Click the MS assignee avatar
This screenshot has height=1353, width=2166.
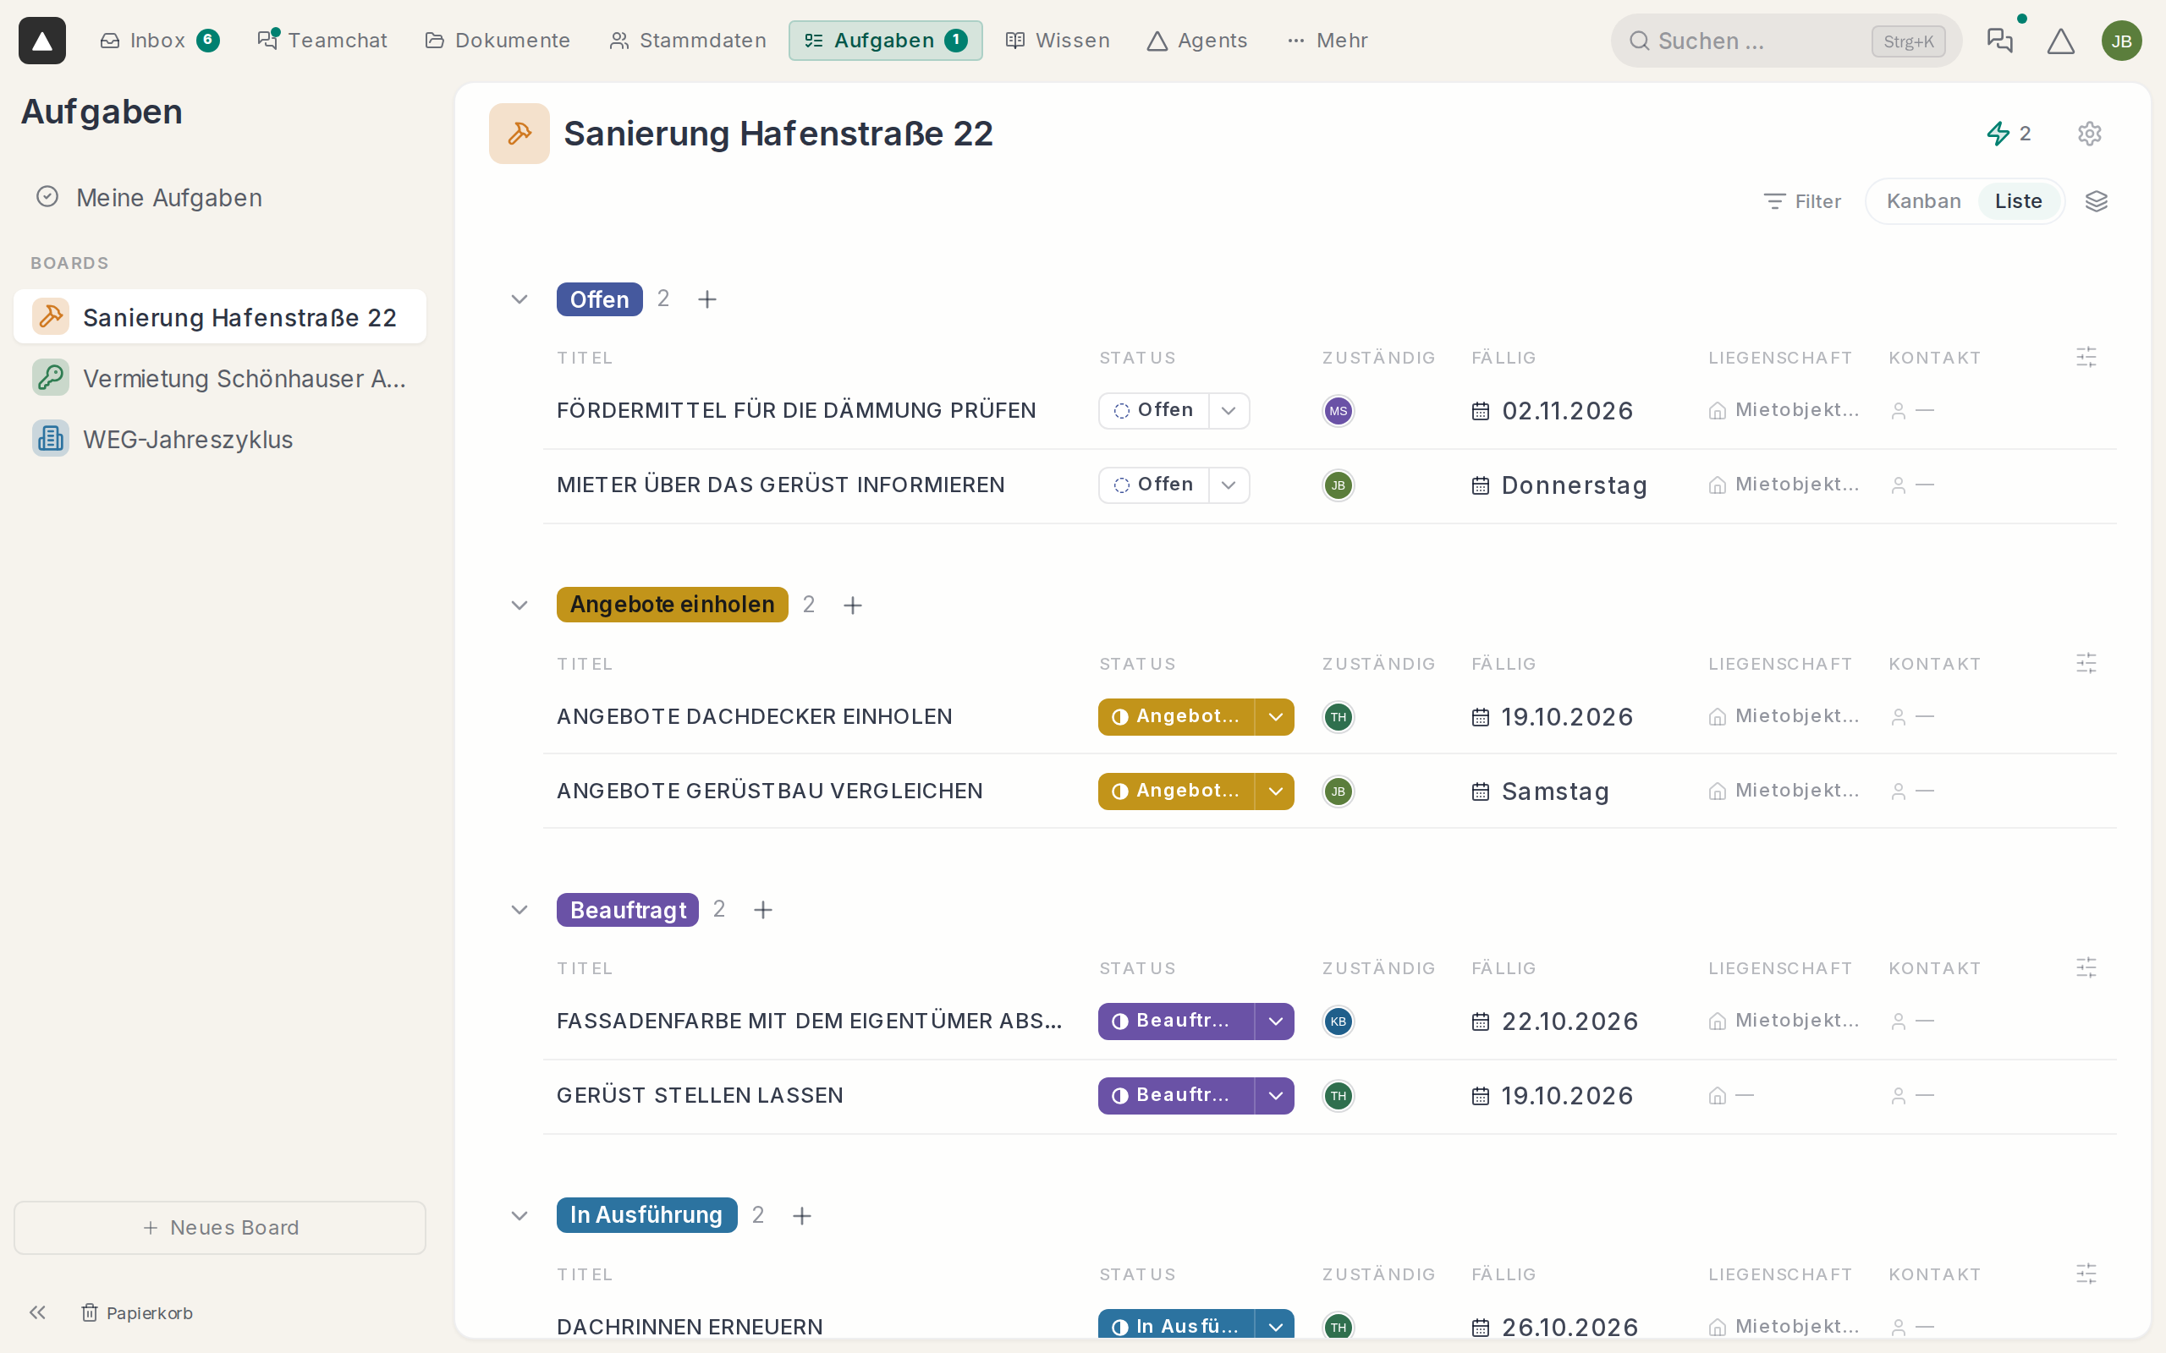(x=1338, y=411)
